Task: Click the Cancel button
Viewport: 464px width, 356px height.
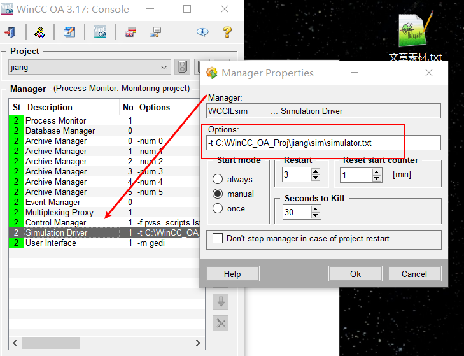Action: [x=414, y=274]
